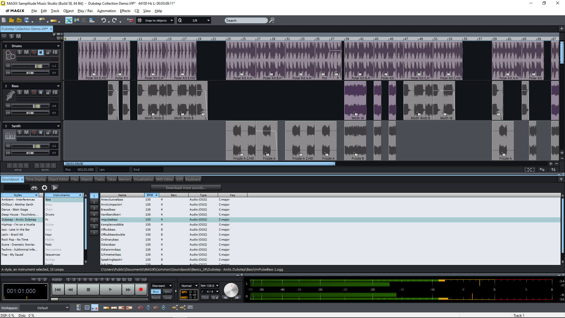
Task: Mute the Drums track
Action: pos(26,52)
